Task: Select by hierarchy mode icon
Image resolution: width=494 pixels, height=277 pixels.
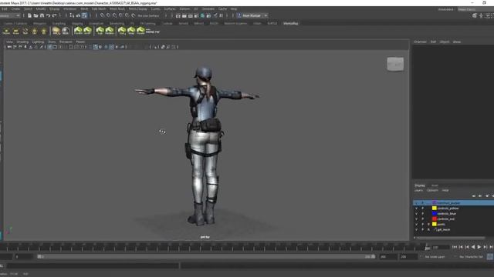Action: tap(72, 15)
